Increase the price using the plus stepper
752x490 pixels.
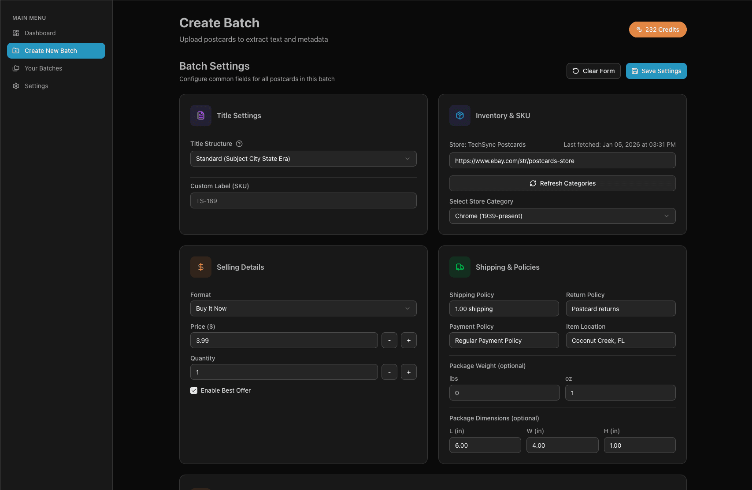[x=408, y=340]
